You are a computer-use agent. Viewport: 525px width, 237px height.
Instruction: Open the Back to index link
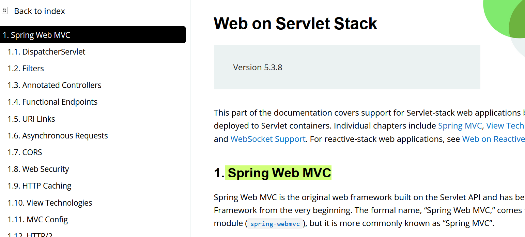40,11
